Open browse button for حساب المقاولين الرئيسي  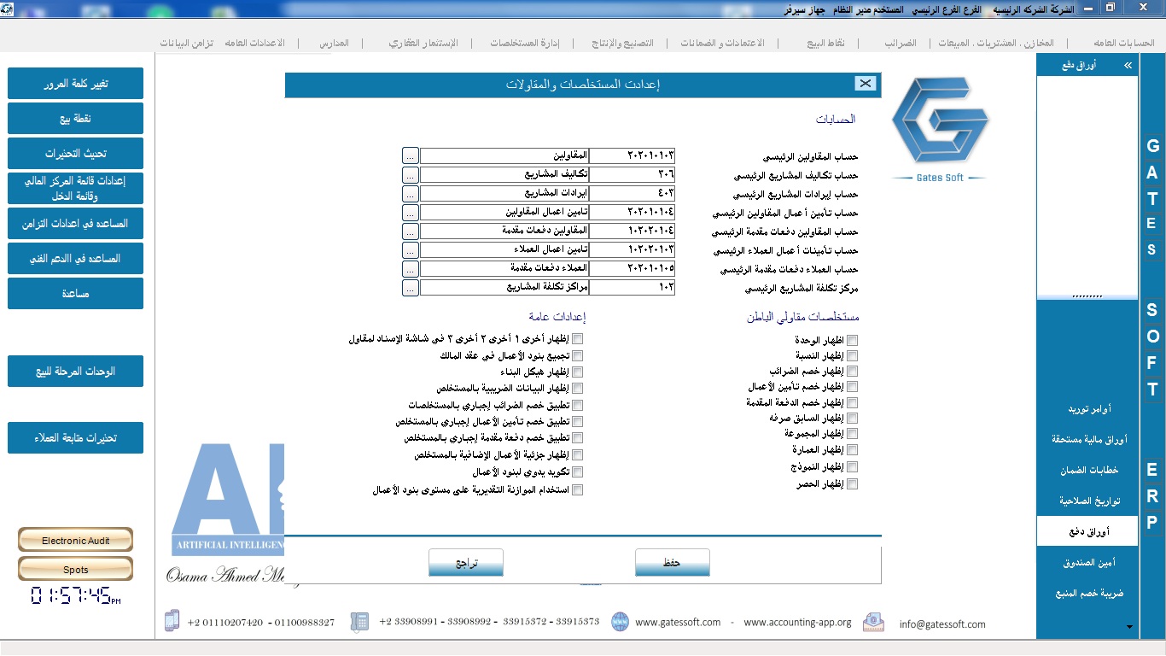point(411,155)
